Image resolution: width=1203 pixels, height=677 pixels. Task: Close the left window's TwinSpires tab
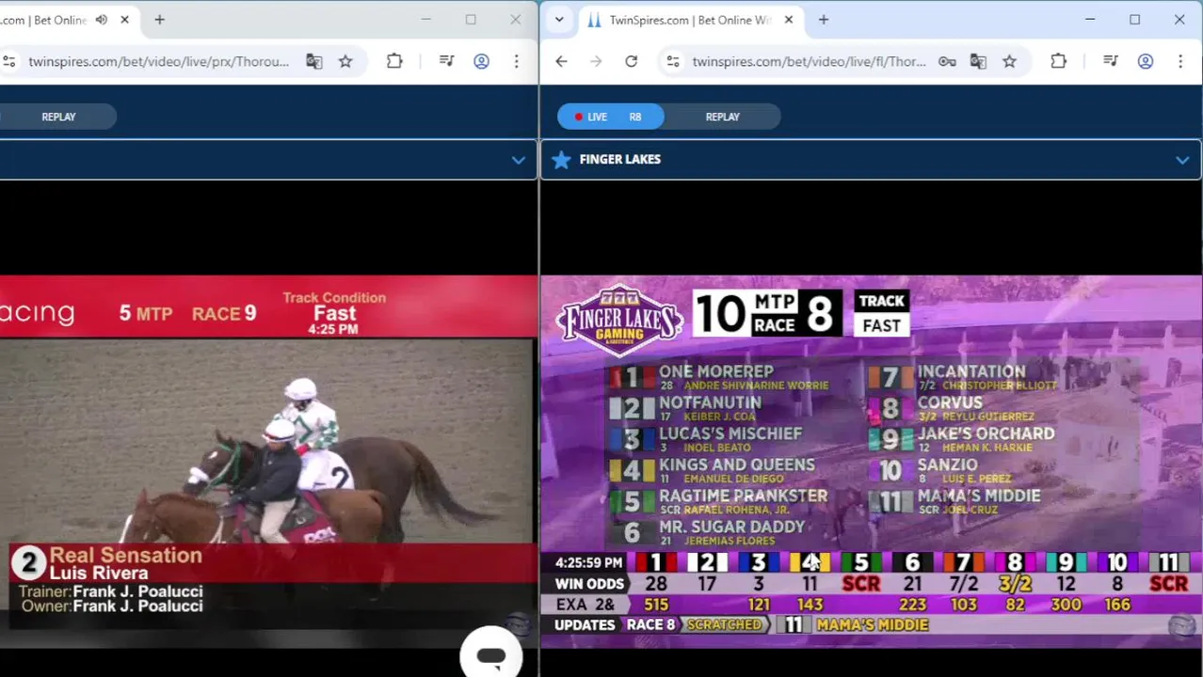(x=124, y=20)
